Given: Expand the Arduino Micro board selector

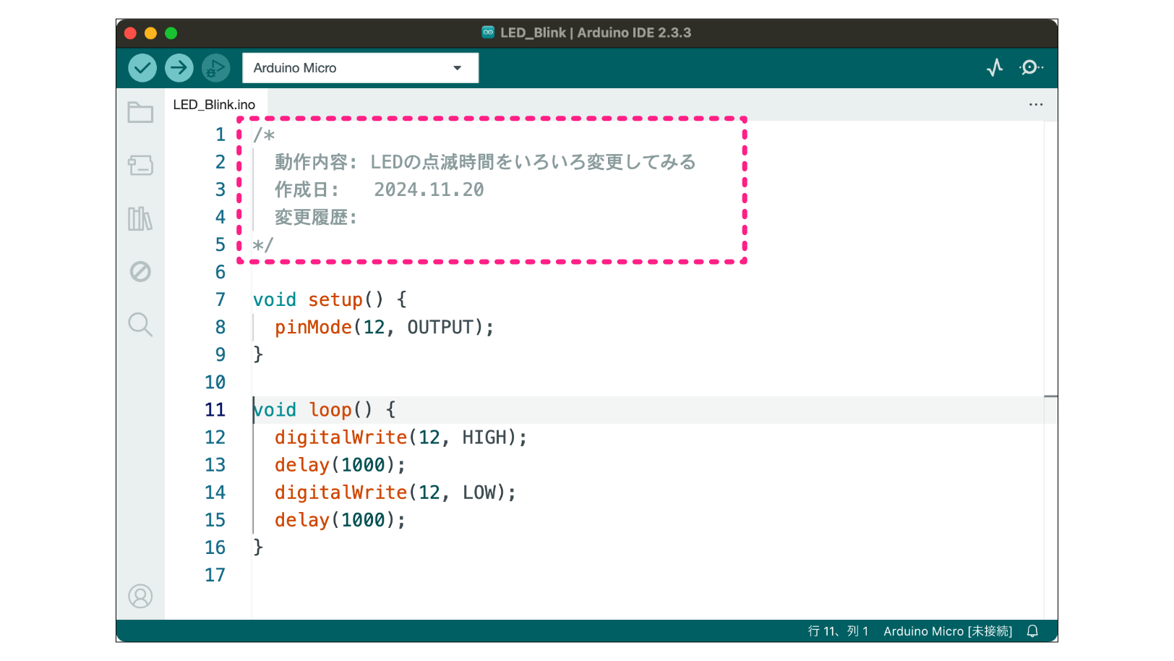Looking at the screenshot, I should coord(360,68).
